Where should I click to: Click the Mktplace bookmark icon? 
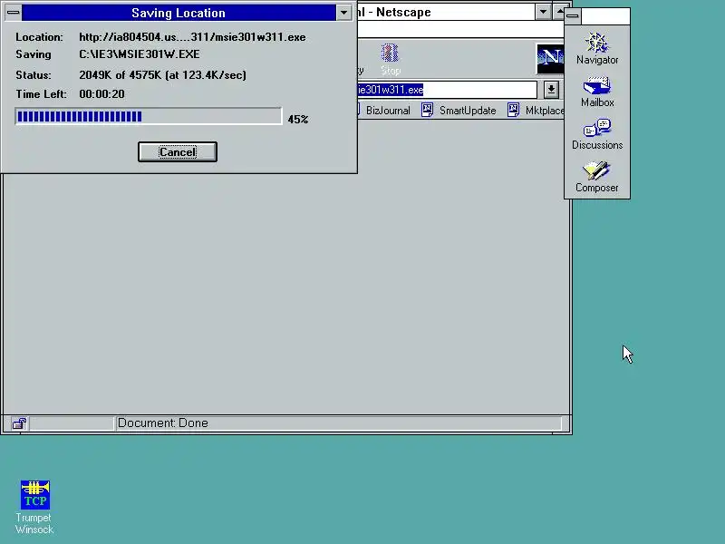tap(513, 110)
